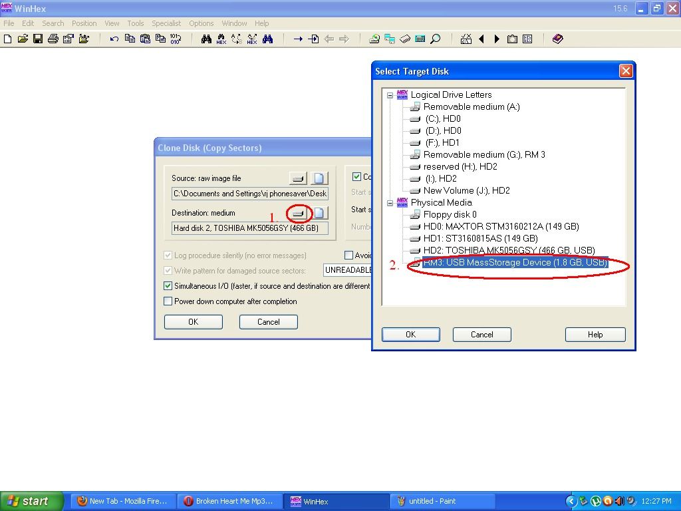The width and height of the screenshot is (681, 511).
Task: Toggle the checked box above Start sector
Action: pyautogui.click(x=356, y=176)
